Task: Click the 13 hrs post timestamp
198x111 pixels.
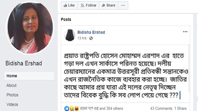Action: click(x=82, y=38)
